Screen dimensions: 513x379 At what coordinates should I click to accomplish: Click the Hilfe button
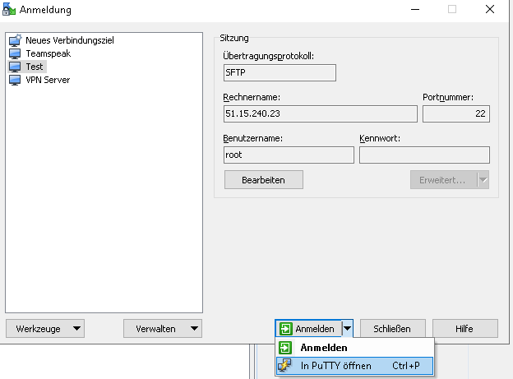[465, 329]
